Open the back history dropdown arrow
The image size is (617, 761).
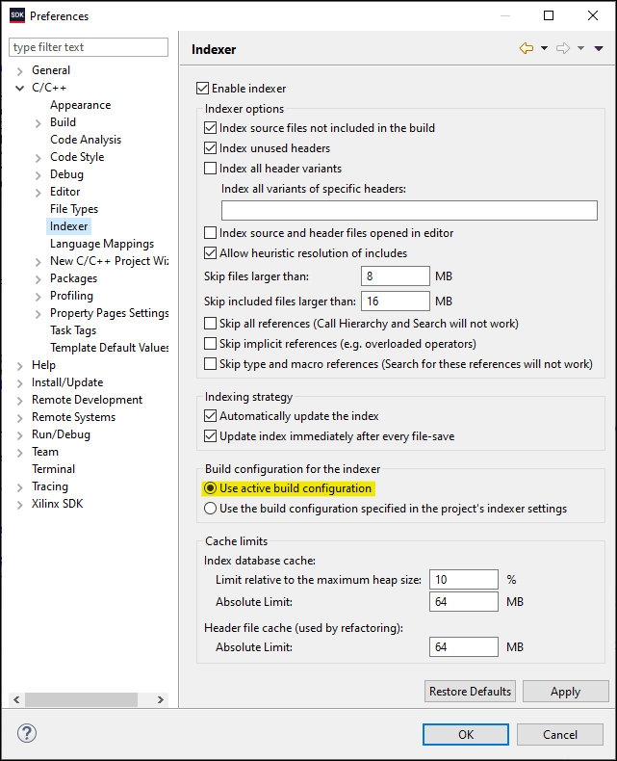tap(544, 49)
